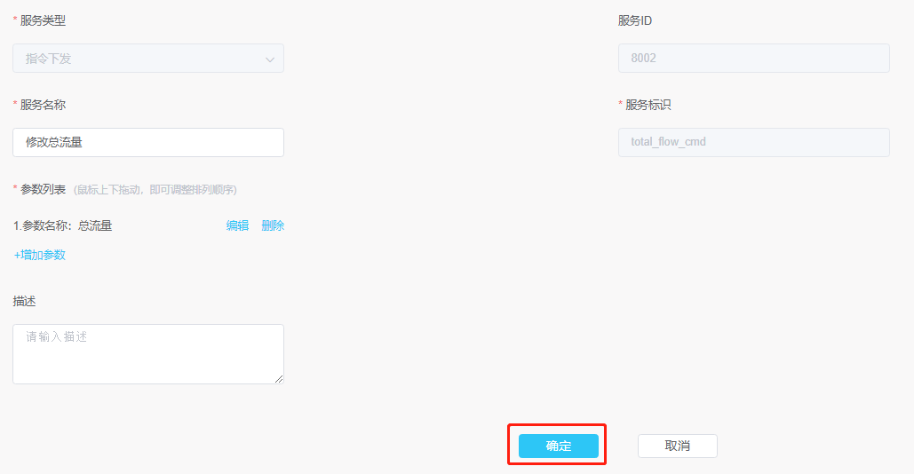Click 编辑 link for 总流量 parameter

[x=237, y=226]
